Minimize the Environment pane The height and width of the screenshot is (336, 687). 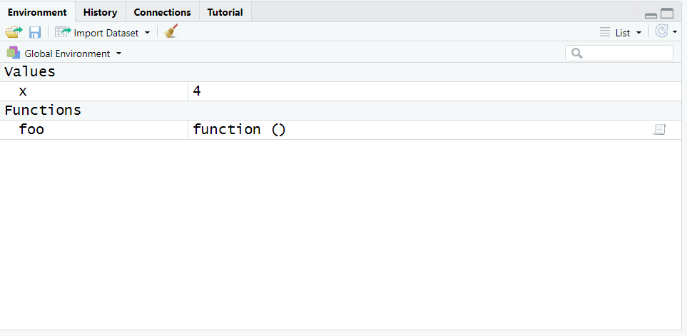click(x=651, y=14)
